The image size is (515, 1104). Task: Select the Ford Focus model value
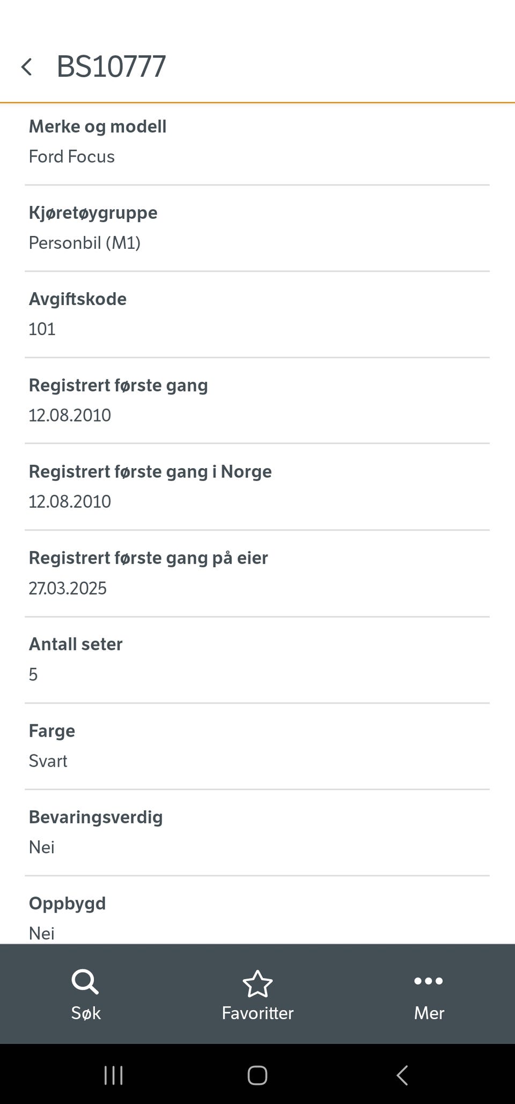pyautogui.click(x=72, y=157)
